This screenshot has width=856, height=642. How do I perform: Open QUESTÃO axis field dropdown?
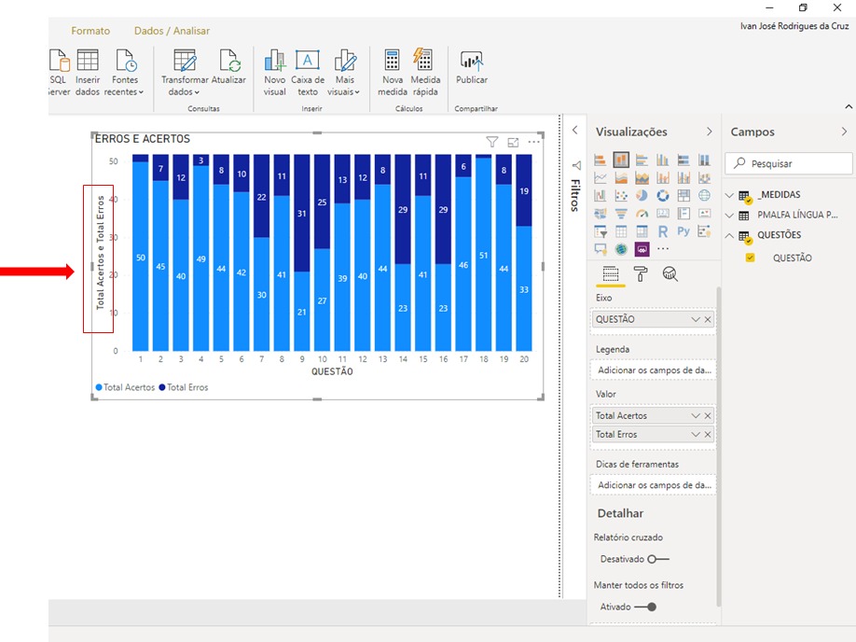coord(695,319)
